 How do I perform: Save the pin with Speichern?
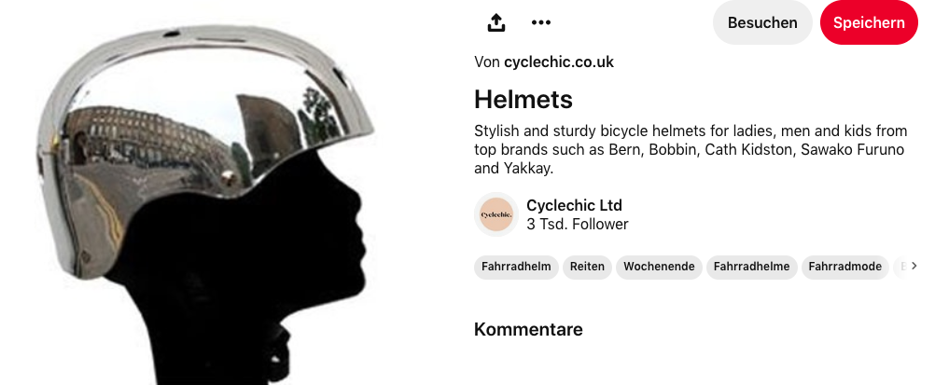[x=868, y=22]
